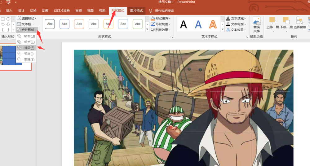This screenshot has height=166, width=310.
Task: Open the 形状填充 dropdown
Action: tap(161, 19)
